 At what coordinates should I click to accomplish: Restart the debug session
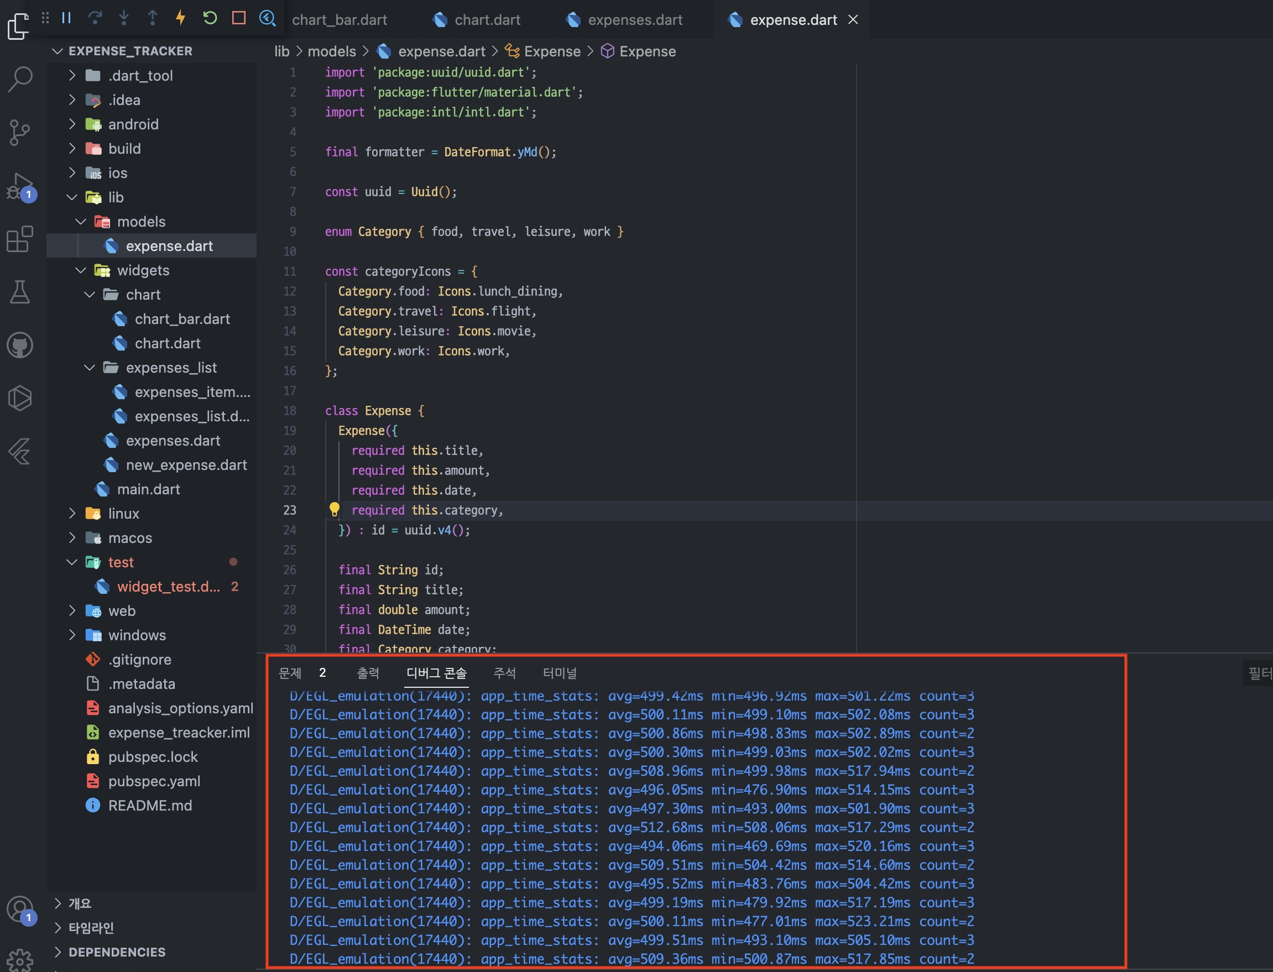point(210,18)
